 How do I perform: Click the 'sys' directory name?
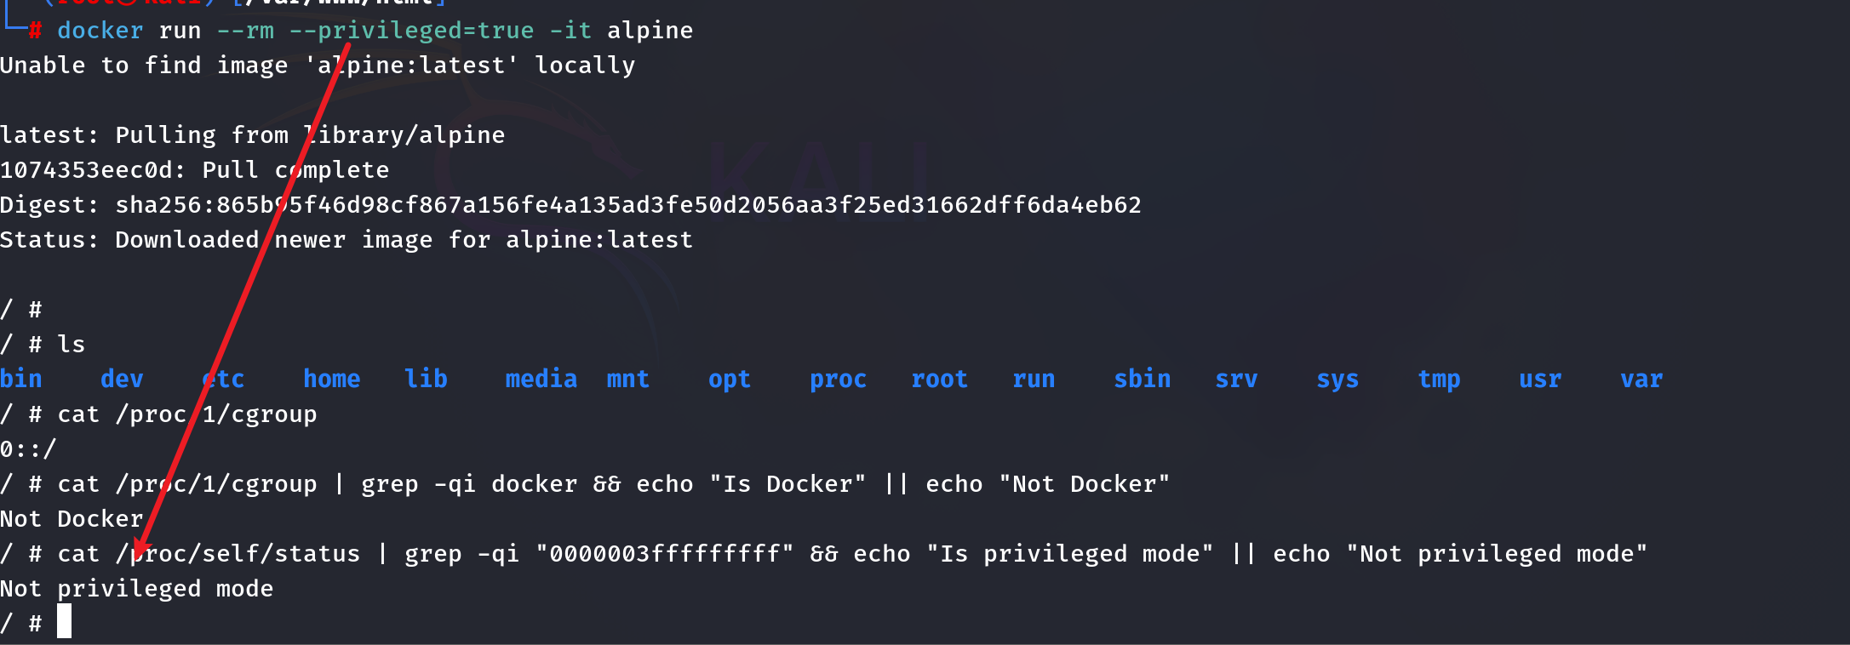pos(1337,380)
